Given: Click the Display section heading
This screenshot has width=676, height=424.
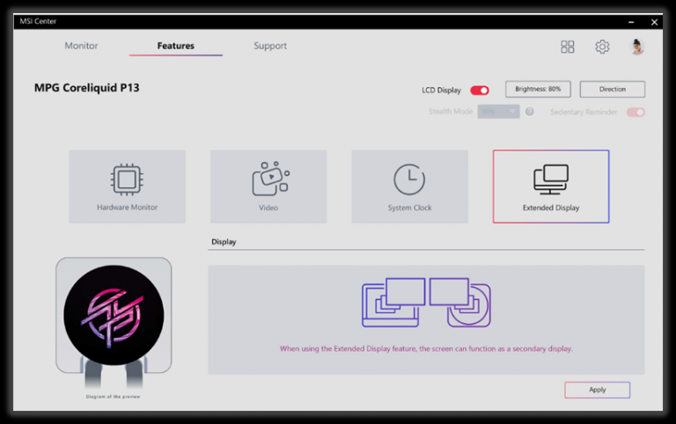Looking at the screenshot, I should [x=224, y=242].
